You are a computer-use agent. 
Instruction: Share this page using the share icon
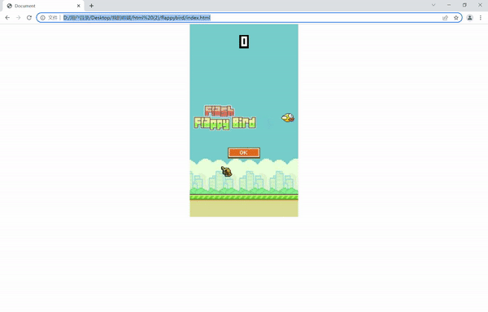coord(445,18)
